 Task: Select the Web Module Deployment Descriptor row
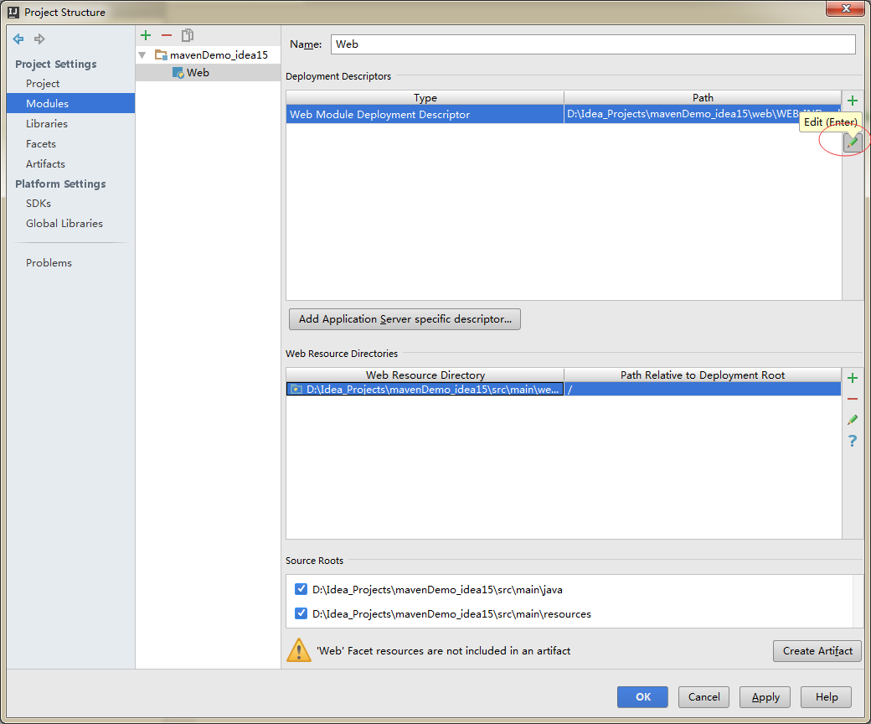[x=564, y=115]
